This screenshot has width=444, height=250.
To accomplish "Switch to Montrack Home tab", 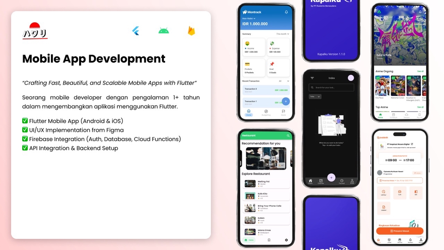I will click(x=249, y=112).
